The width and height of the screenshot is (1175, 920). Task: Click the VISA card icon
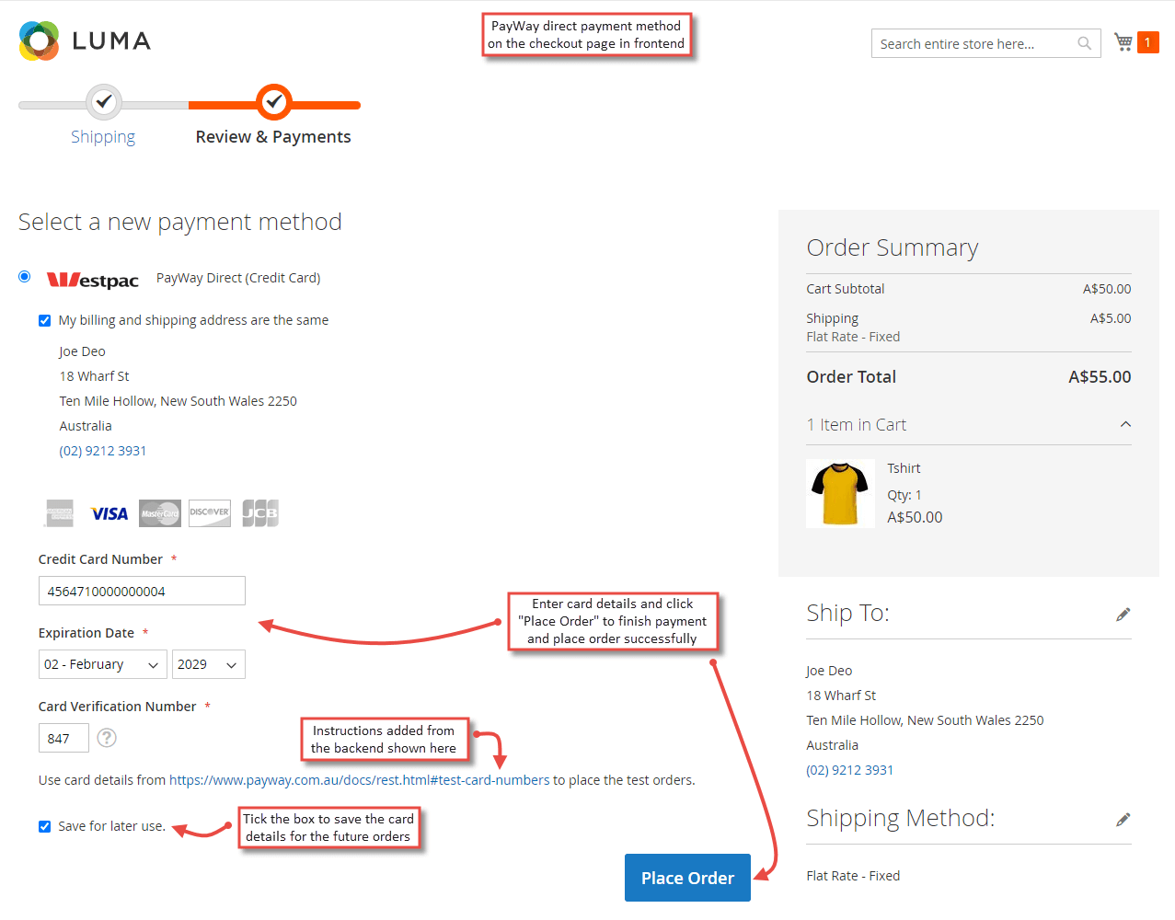tap(109, 513)
